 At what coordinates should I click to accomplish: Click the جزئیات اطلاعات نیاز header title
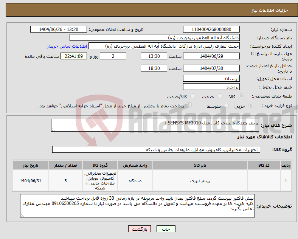coord(270,10)
